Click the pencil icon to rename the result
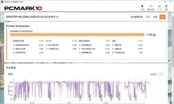 click(x=57, y=17)
